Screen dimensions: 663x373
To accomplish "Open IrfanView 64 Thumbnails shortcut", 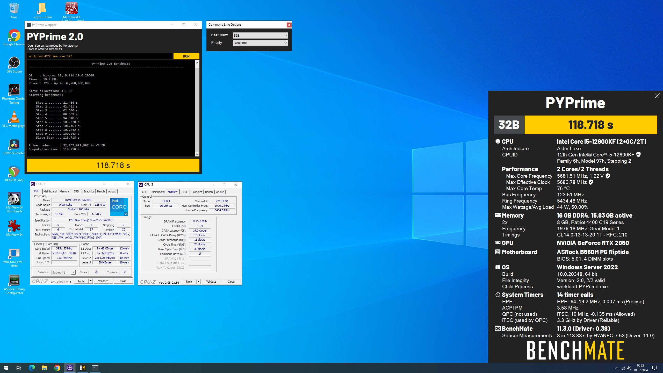I will [14, 203].
